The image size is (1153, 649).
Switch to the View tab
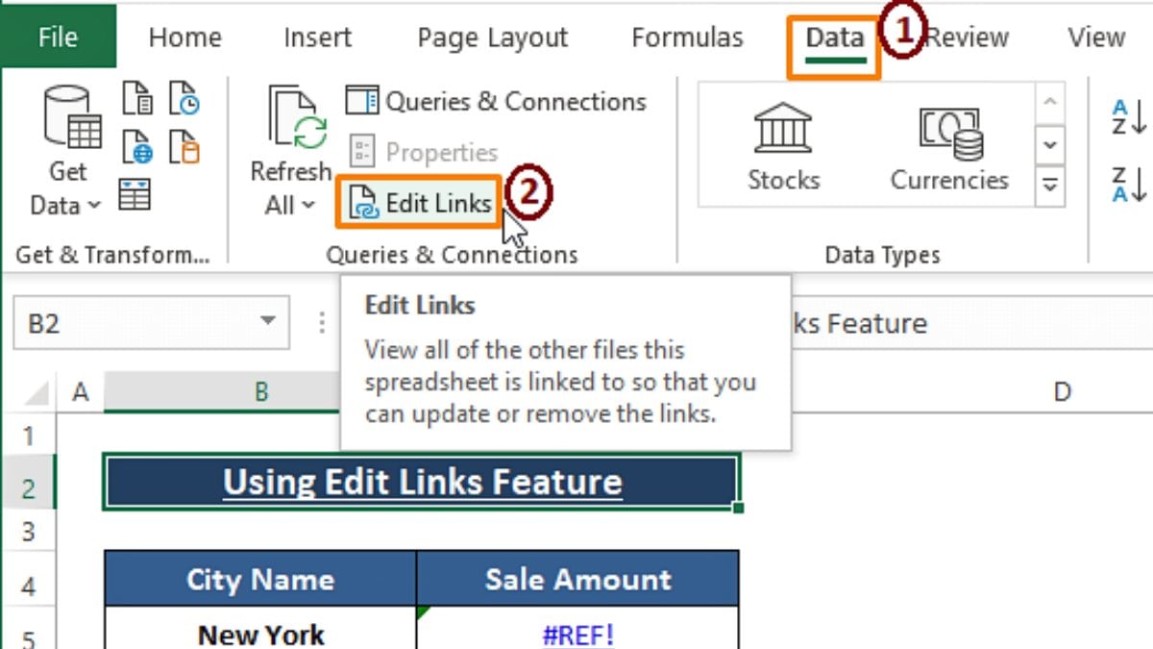click(1095, 37)
